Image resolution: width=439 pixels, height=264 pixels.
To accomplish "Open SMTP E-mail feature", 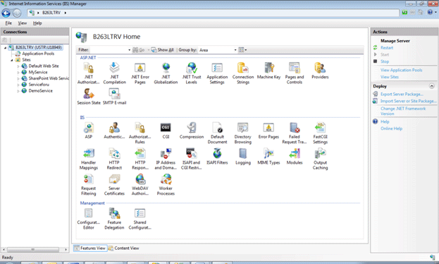I will tap(115, 97).
